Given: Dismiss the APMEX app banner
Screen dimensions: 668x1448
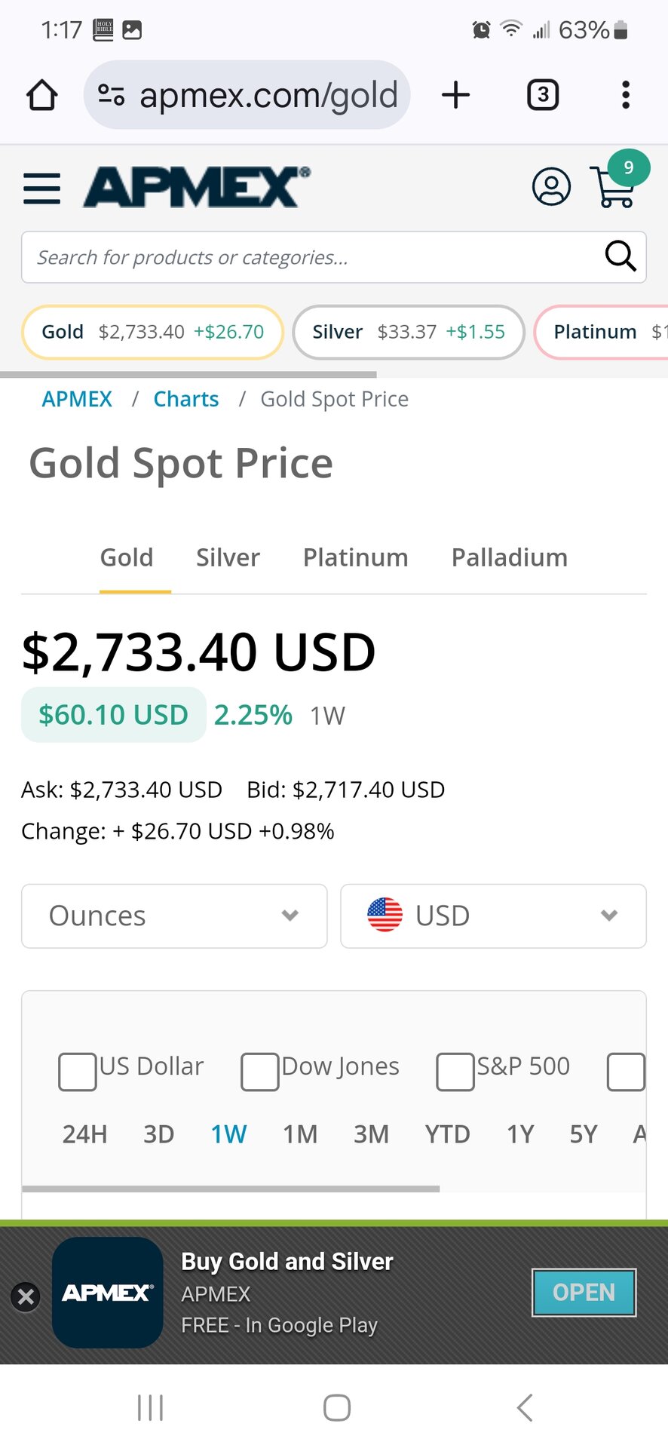Looking at the screenshot, I should point(26,1296).
